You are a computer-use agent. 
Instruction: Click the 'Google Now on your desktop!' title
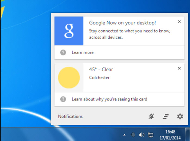coord(122,23)
